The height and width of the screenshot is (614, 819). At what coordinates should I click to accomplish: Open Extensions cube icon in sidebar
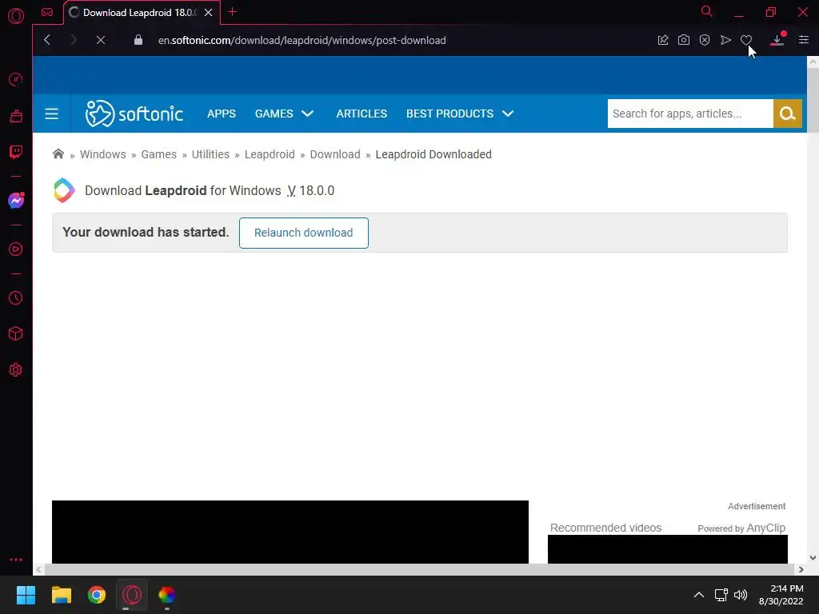click(16, 333)
